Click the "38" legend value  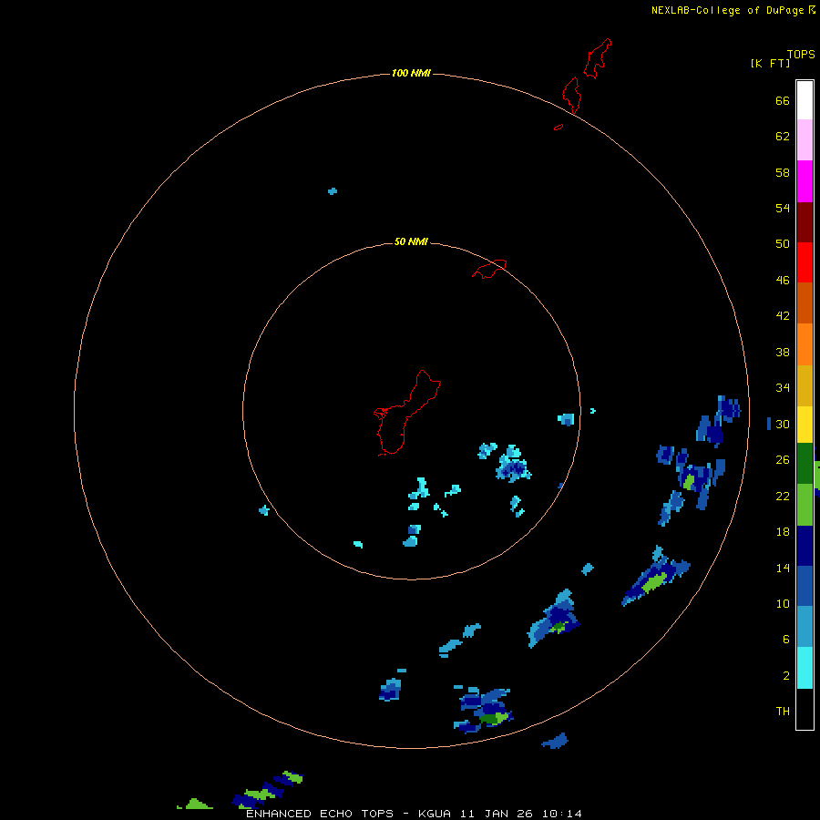[x=783, y=352]
